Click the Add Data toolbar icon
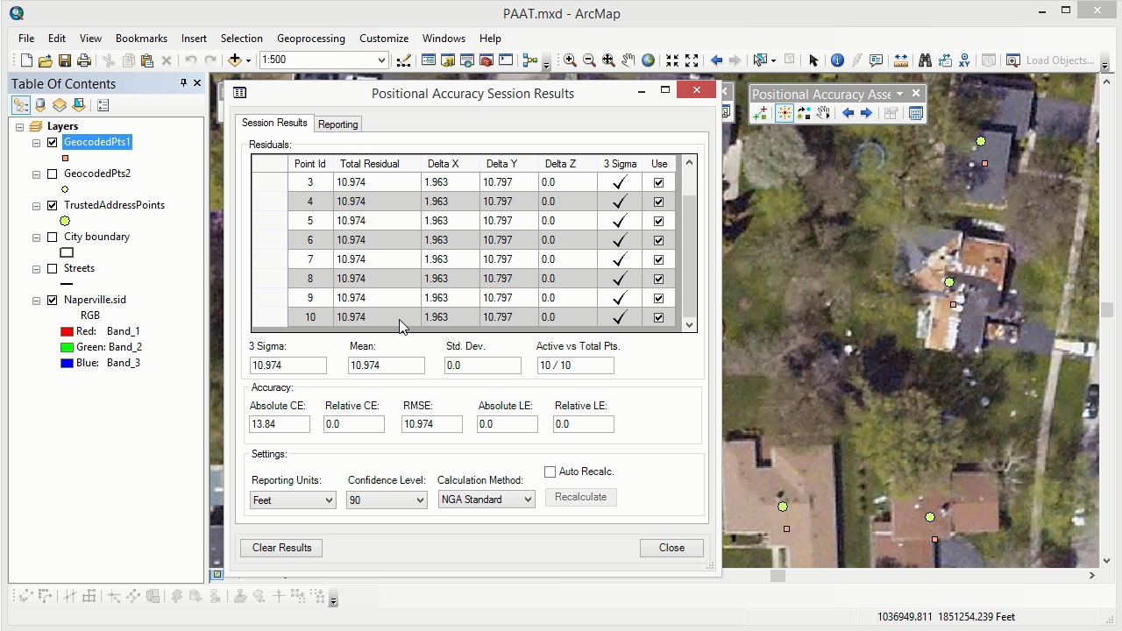The image size is (1122, 631). click(234, 60)
